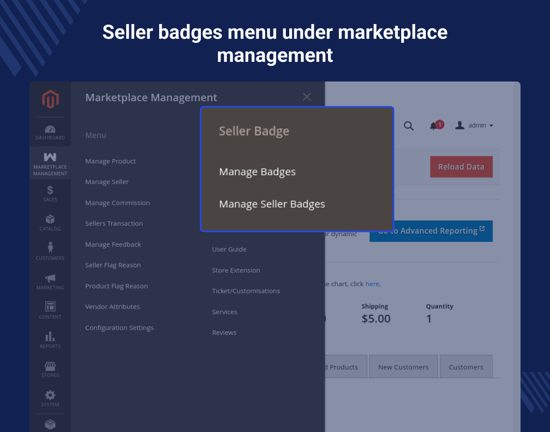Viewport: 550px width, 432px height.
Task: Open the User Guide link
Action: [x=229, y=249]
